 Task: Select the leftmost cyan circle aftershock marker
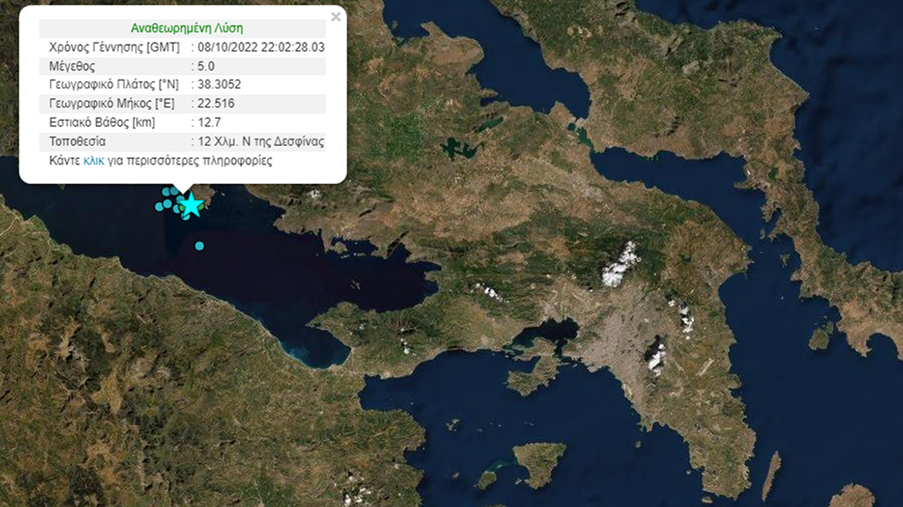tap(159, 206)
